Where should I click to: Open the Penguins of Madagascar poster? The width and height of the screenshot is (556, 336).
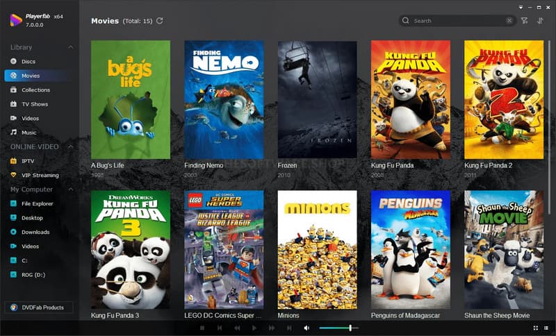click(x=411, y=250)
